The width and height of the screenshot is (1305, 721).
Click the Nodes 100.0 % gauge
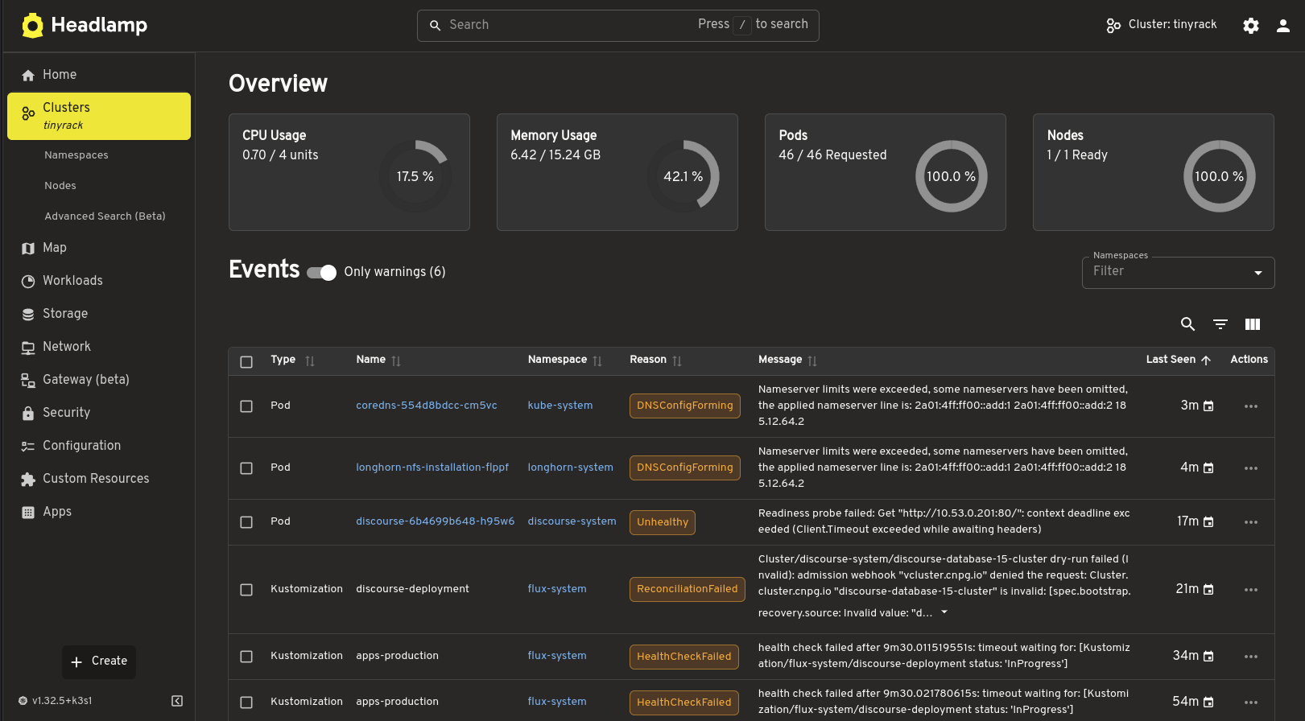pyautogui.click(x=1220, y=176)
